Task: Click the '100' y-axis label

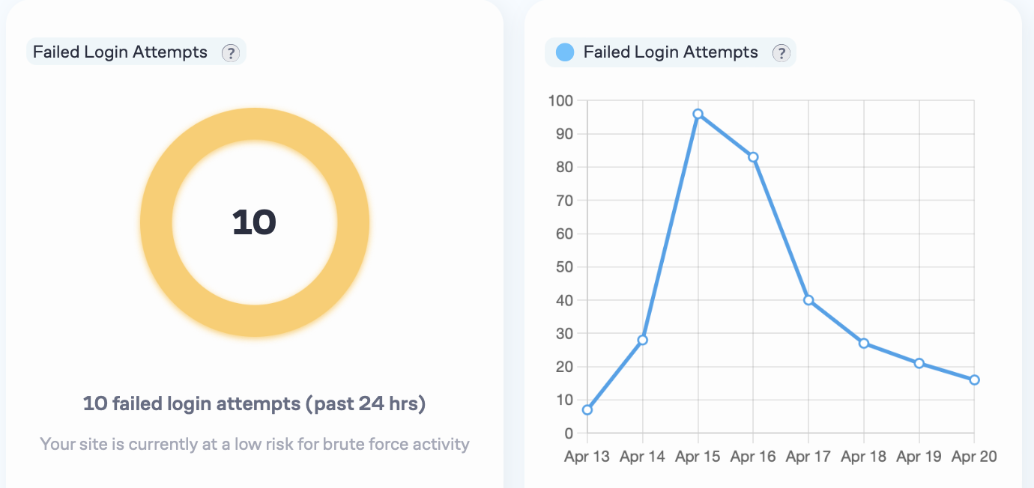Action: [560, 100]
